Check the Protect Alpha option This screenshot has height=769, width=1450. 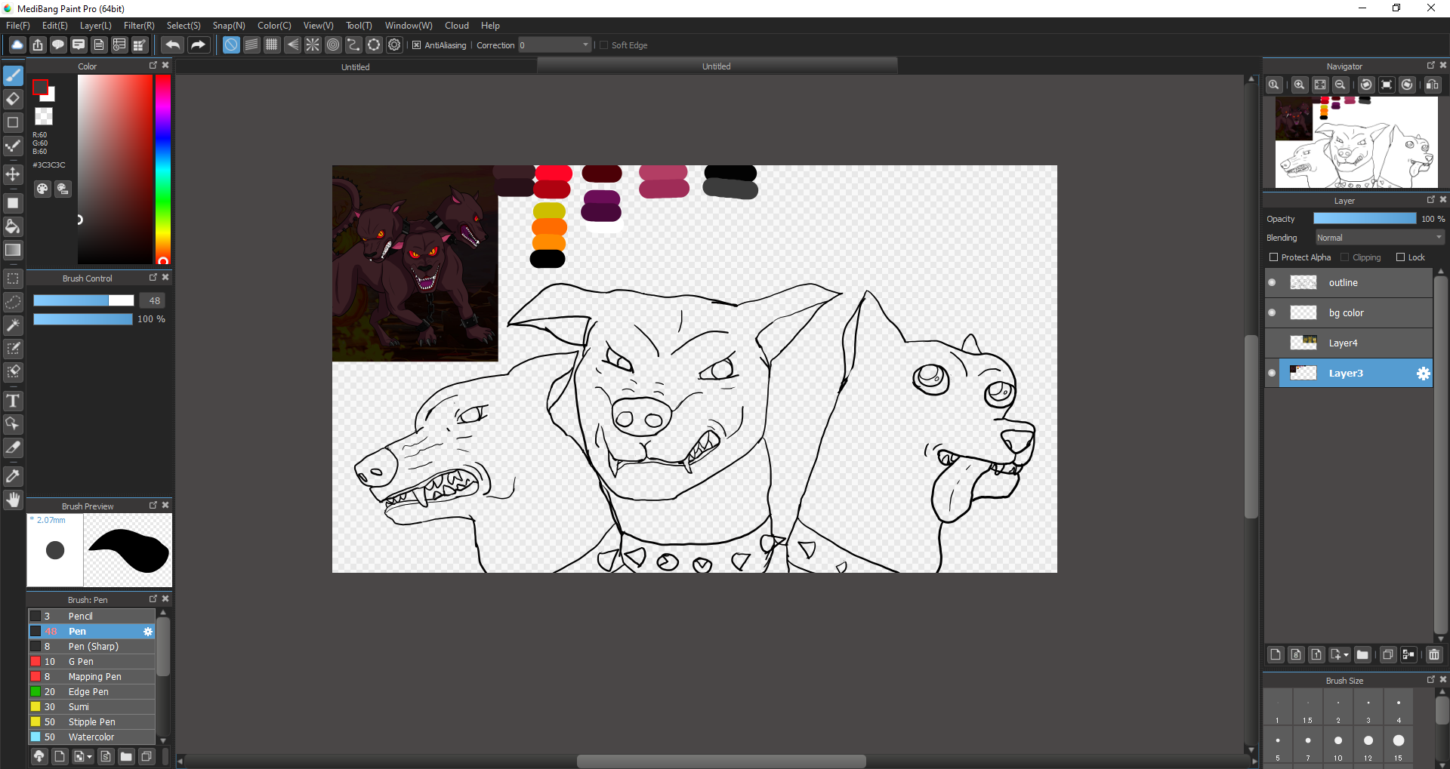(1274, 257)
